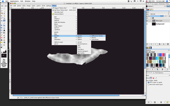Select 'Pick a layer or guide' radio

click(148, 83)
